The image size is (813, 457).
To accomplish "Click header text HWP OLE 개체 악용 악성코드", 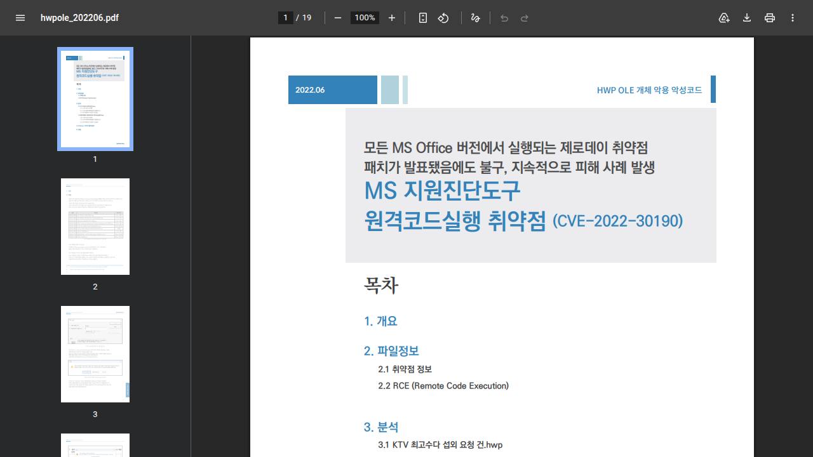I will (649, 90).
